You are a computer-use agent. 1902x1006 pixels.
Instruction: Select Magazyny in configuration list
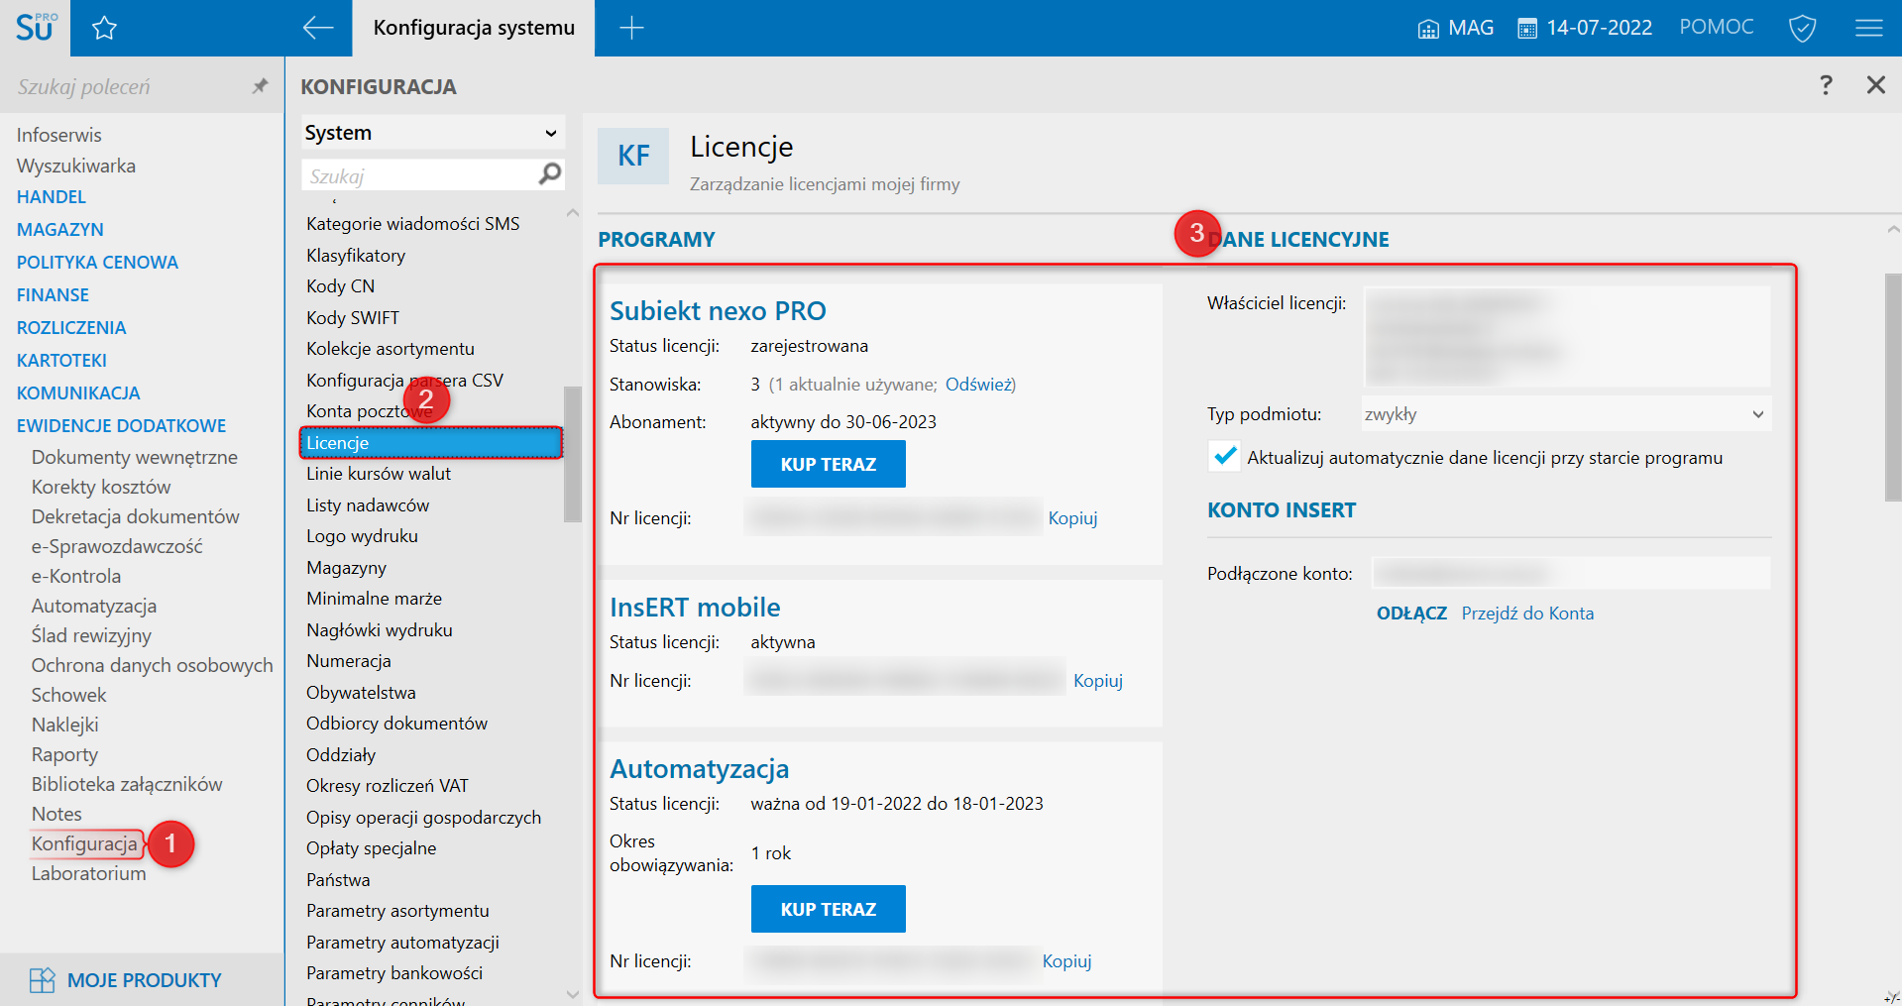pos(346,568)
